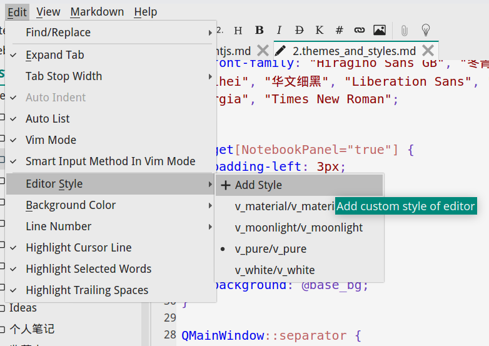The image size is (489, 346).
Task: Apply italic formatting with the I icon
Action: (x=279, y=30)
